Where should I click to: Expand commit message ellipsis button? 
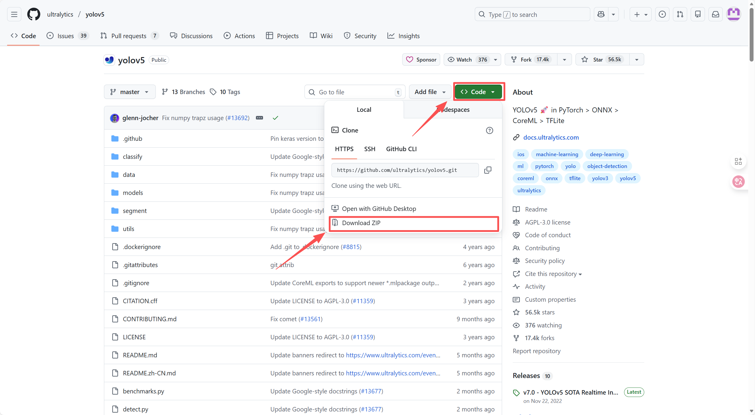tap(259, 118)
